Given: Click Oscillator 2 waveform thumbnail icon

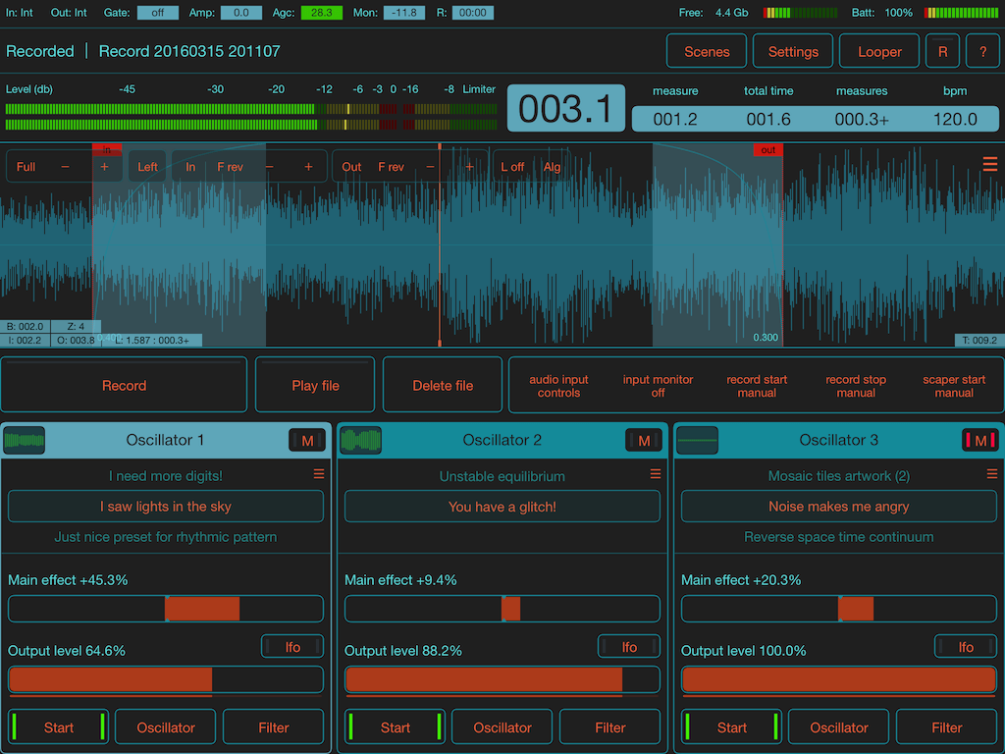Looking at the screenshot, I should pyautogui.click(x=361, y=441).
